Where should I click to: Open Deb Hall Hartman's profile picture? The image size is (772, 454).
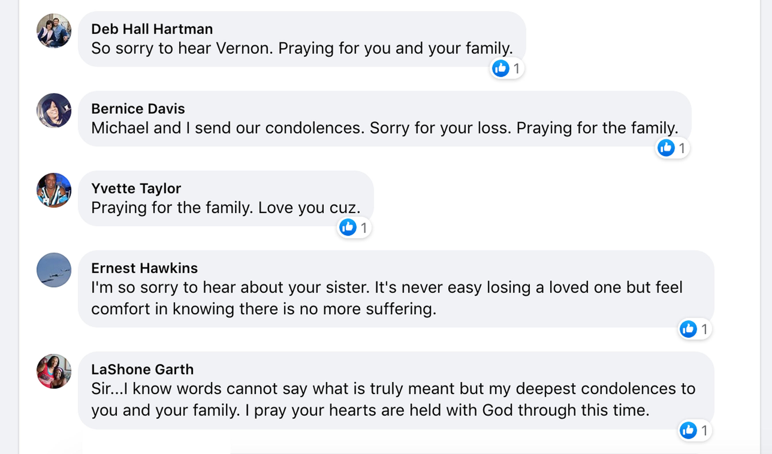pyautogui.click(x=54, y=30)
